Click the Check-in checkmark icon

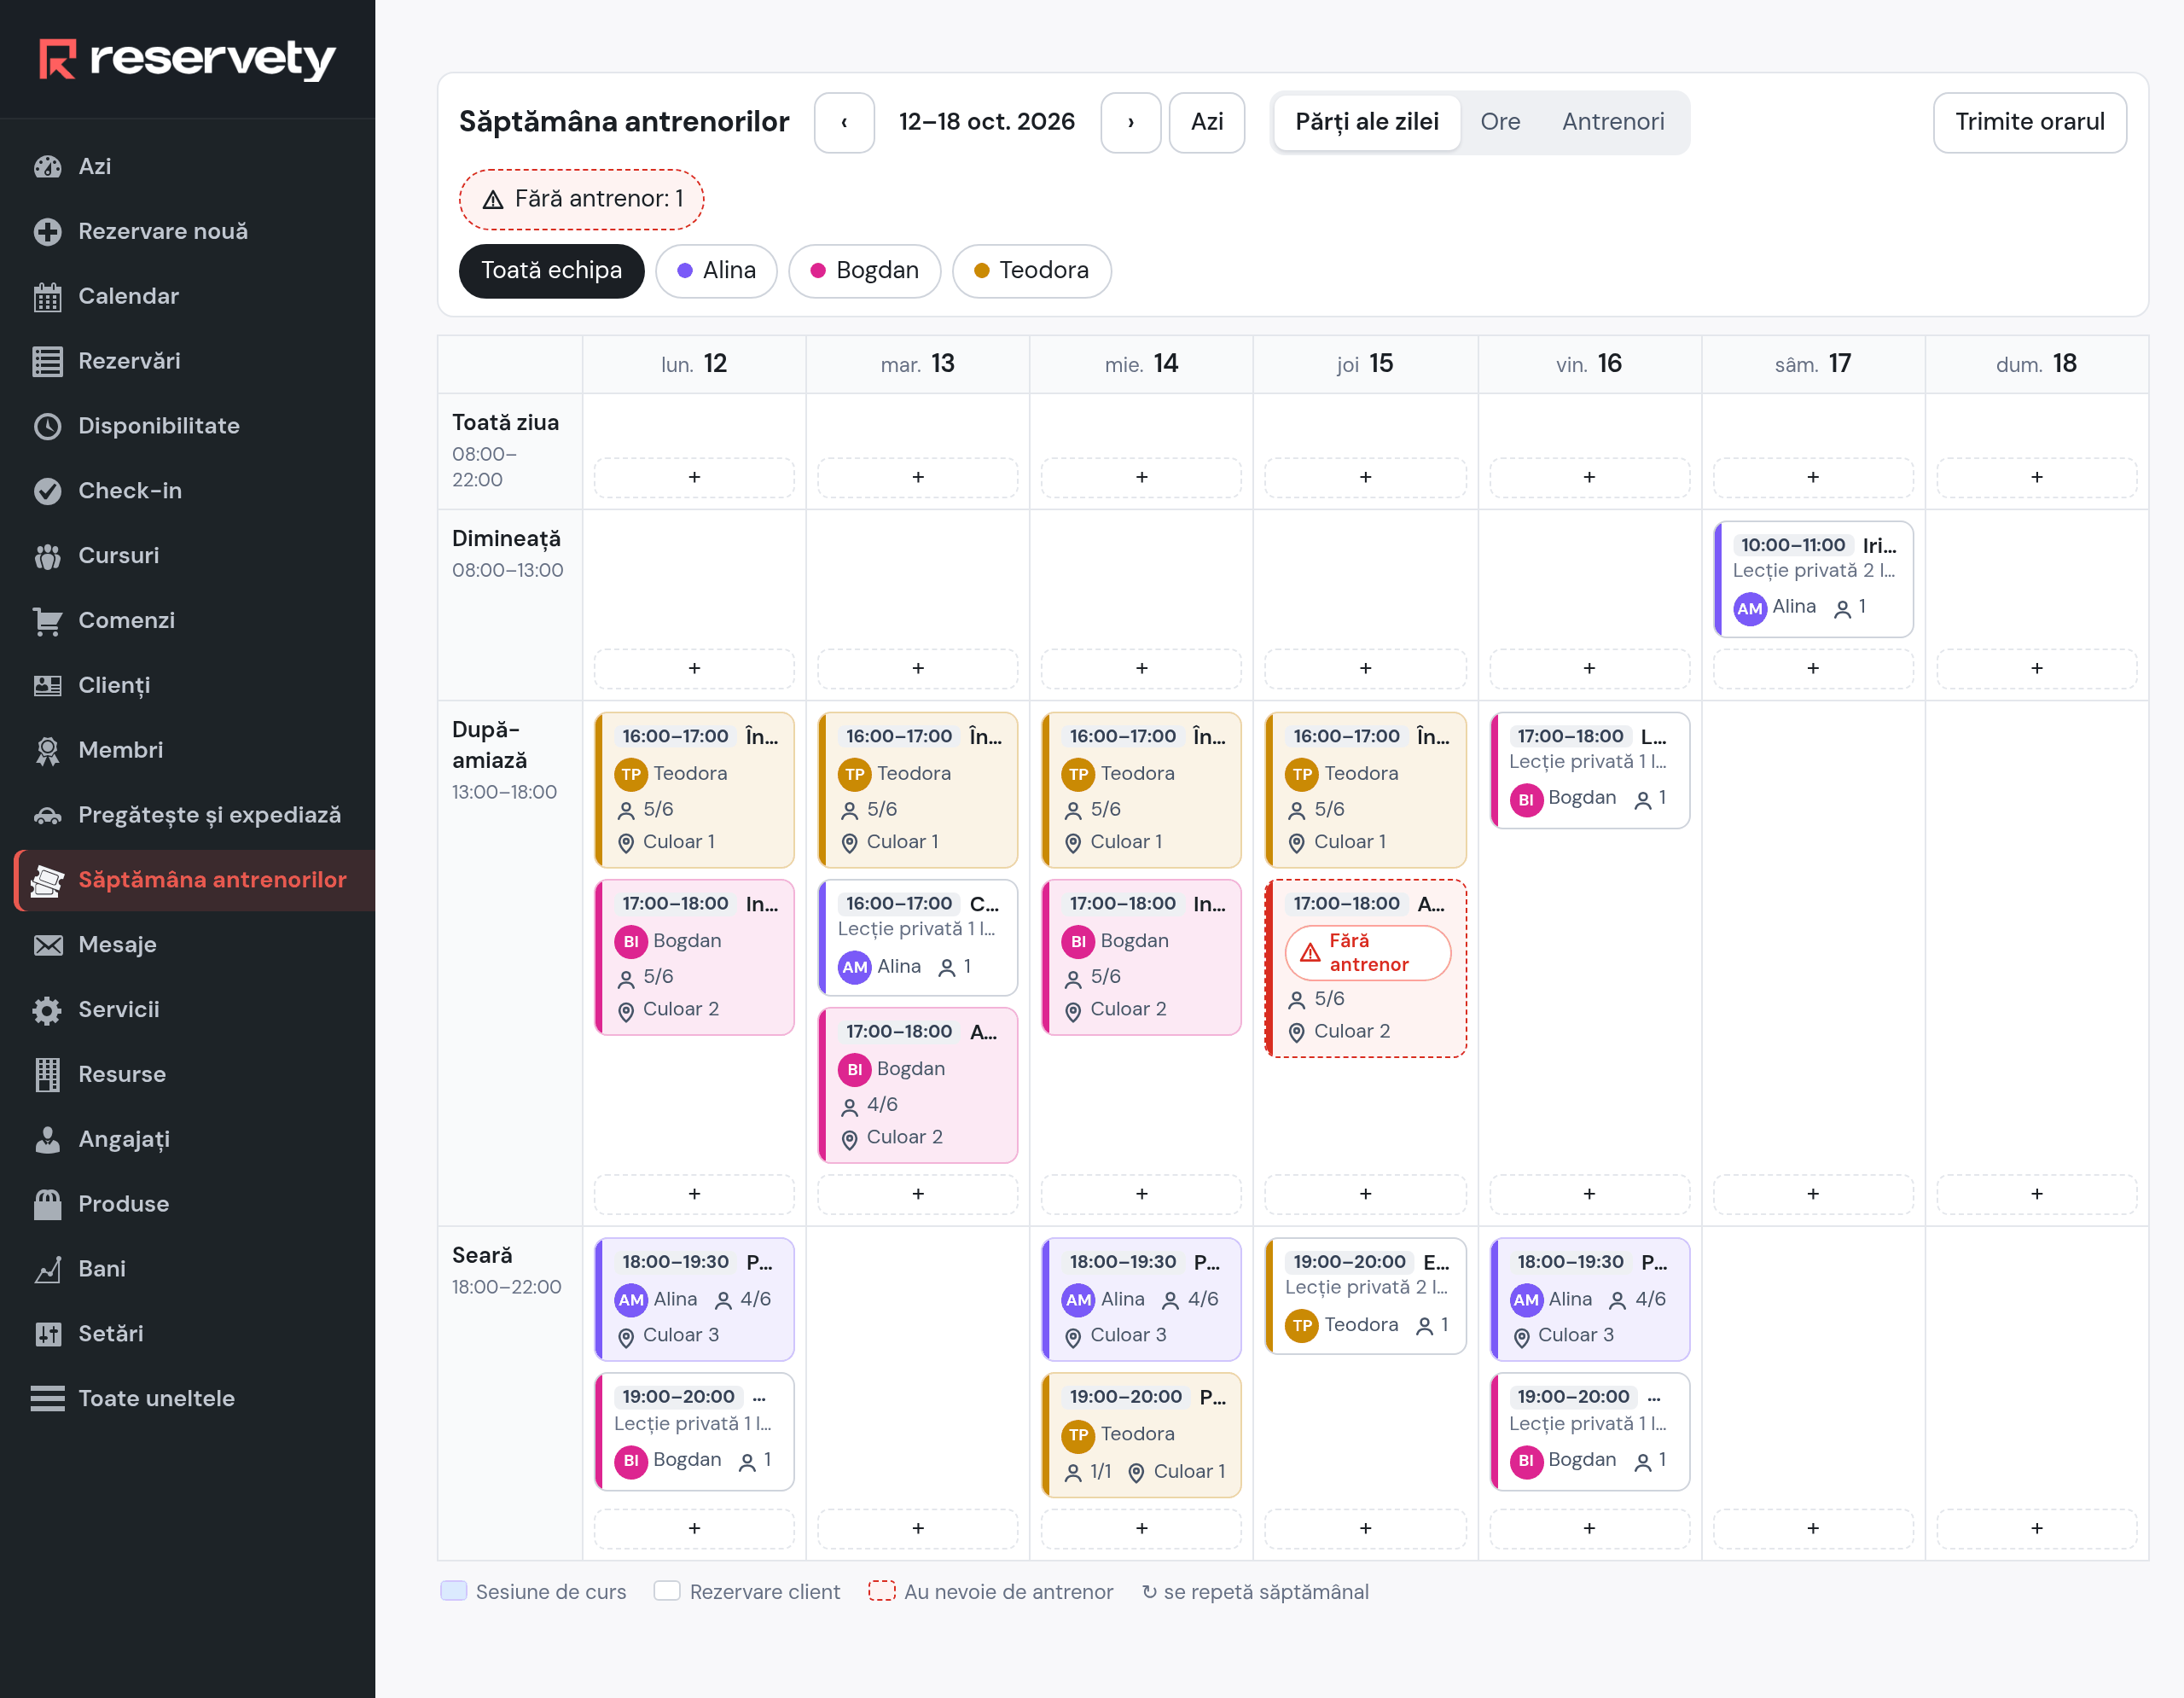(47, 491)
